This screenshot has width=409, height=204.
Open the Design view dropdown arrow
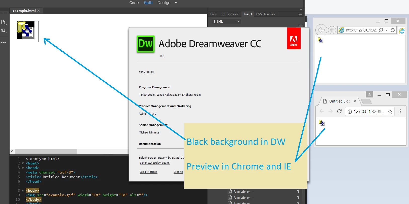[176, 3]
